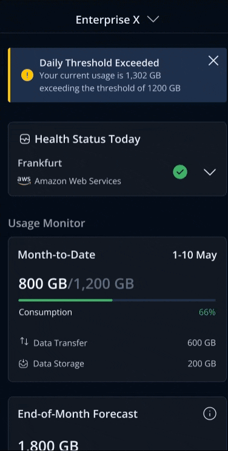Click the Amazon Web Services label
Screen dimensions: 228x451
78,181
